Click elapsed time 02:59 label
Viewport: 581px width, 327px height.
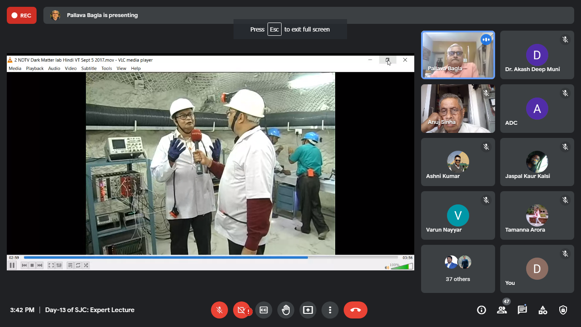[14, 258]
